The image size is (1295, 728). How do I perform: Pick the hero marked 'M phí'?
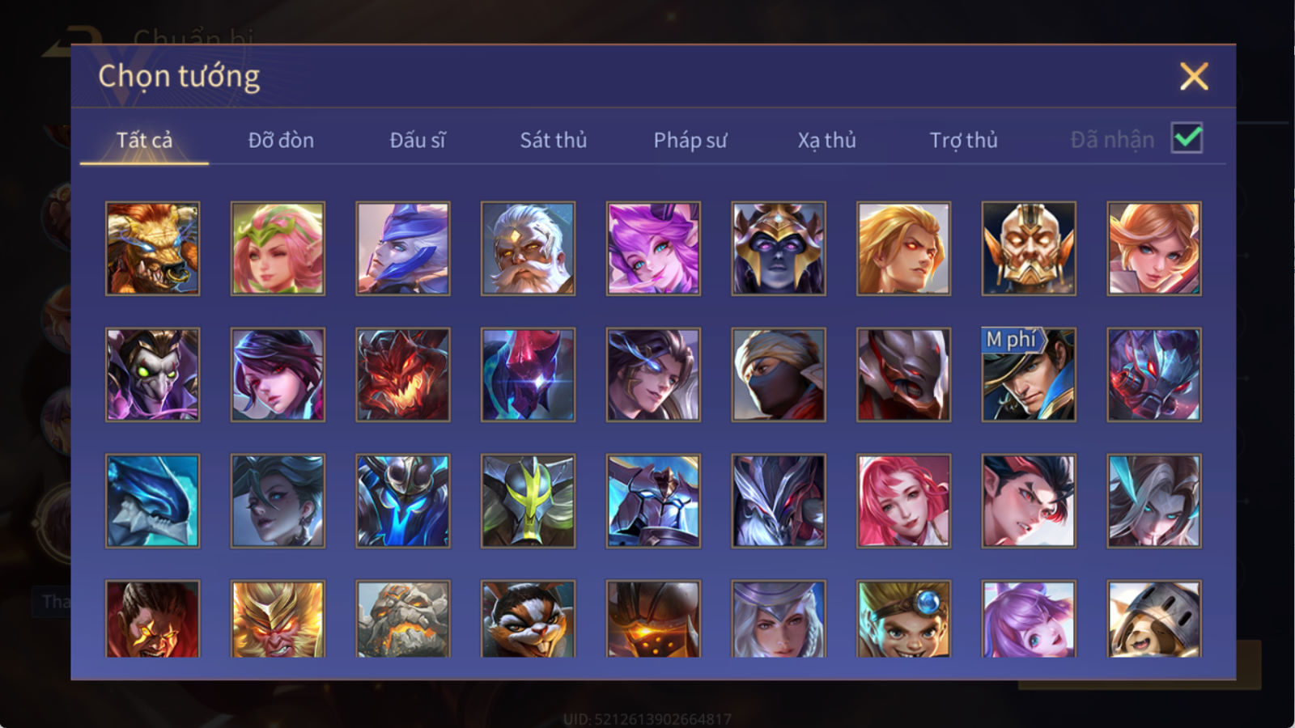click(1029, 375)
